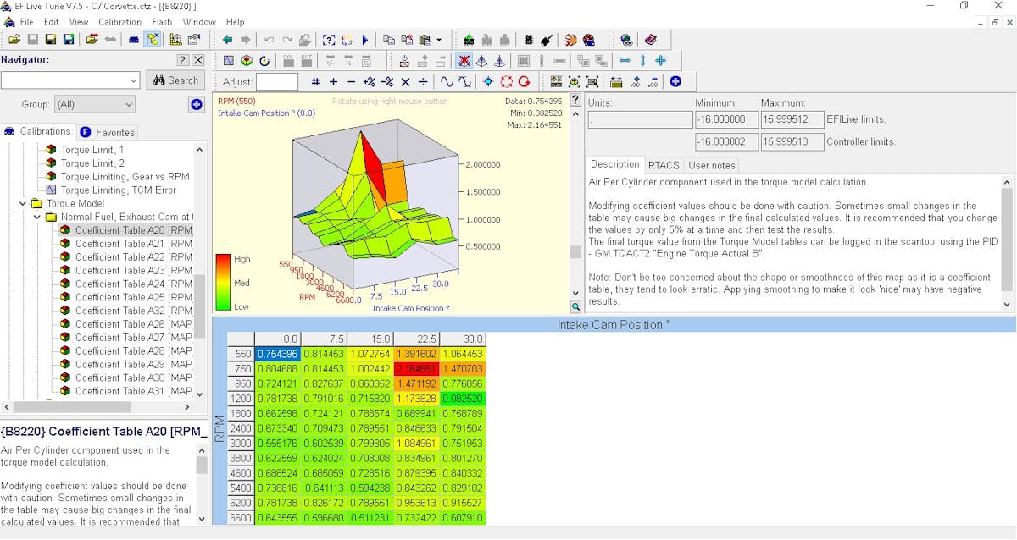Click the magnifier icon below the 3D chart
This screenshot has height=540, width=1017.
[x=575, y=306]
